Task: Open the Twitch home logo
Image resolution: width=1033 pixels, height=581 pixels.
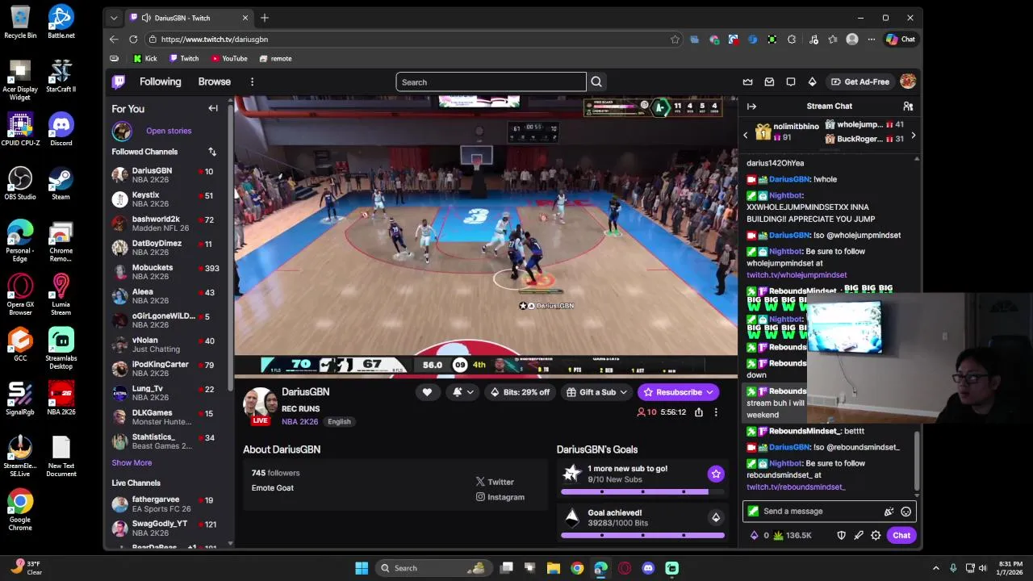Action: pyautogui.click(x=119, y=82)
